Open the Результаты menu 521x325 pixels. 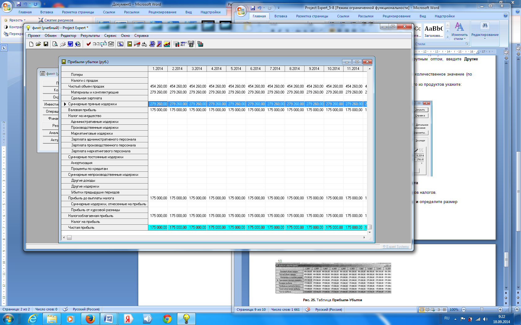(90, 36)
